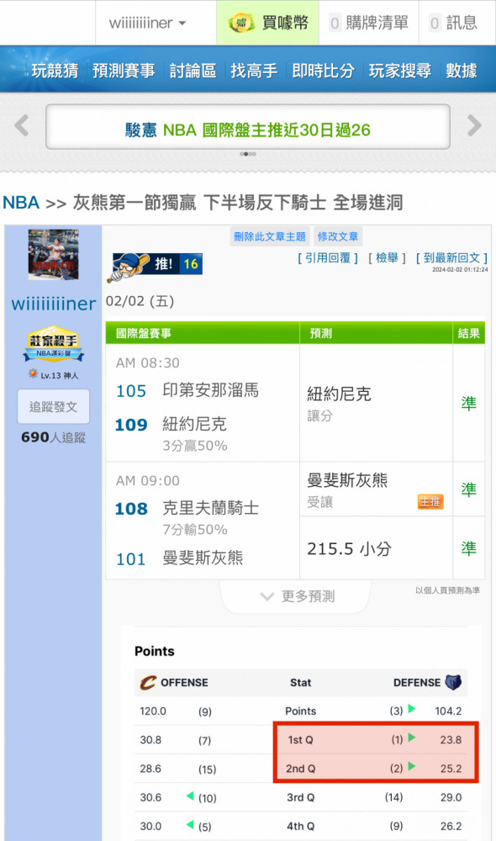Image resolution: width=496 pixels, height=841 pixels.
Task: Click the 莊家殺手 badge icon
Action: click(53, 343)
